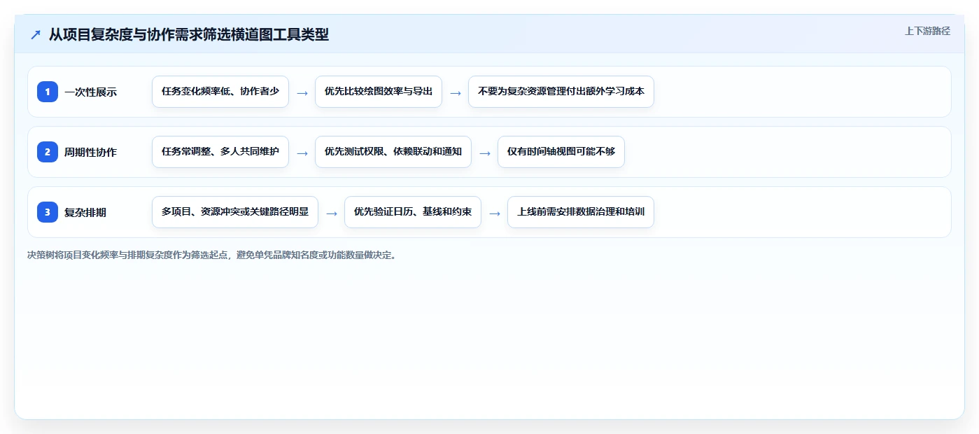
Task: Click the title 从项目复杂度与协作需求筛选横道图工具类型
Action: pos(188,34)
